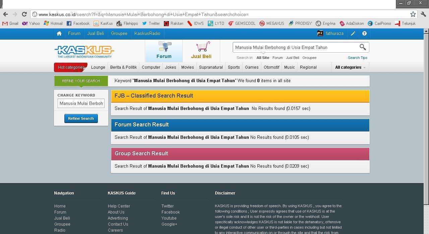Open the Berita & Politik category
The image size is (429, 234).
[123, 67]
